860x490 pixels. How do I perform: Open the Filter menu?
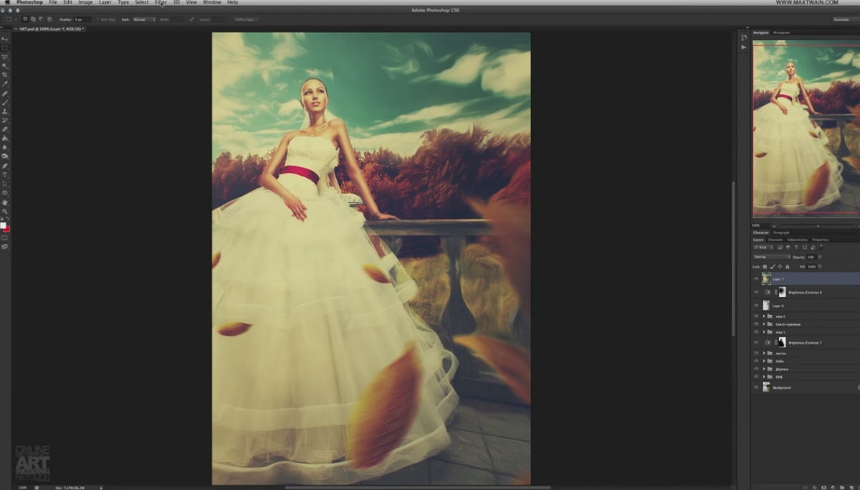161,3
